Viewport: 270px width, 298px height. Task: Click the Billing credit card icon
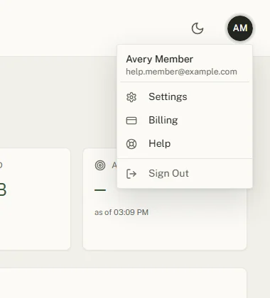(131, 121)
